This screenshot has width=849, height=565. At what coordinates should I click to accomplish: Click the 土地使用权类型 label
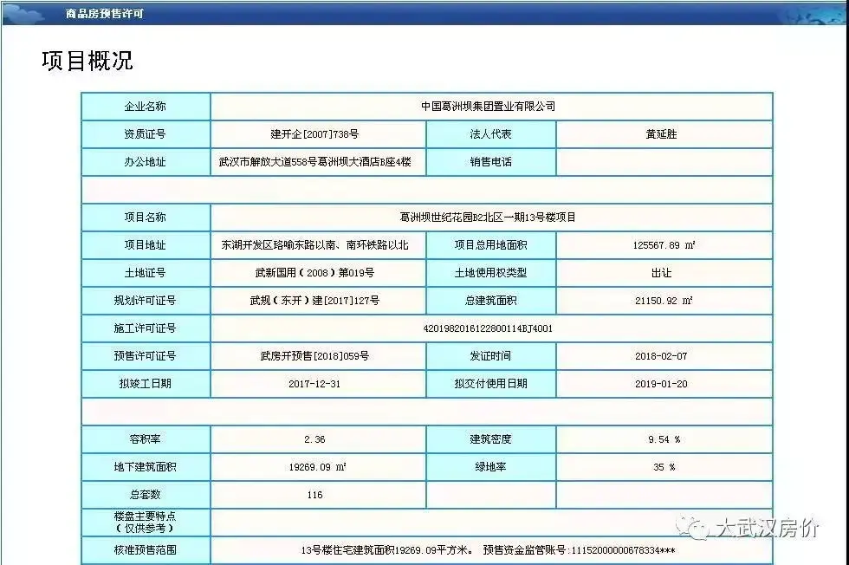point(490,272)
